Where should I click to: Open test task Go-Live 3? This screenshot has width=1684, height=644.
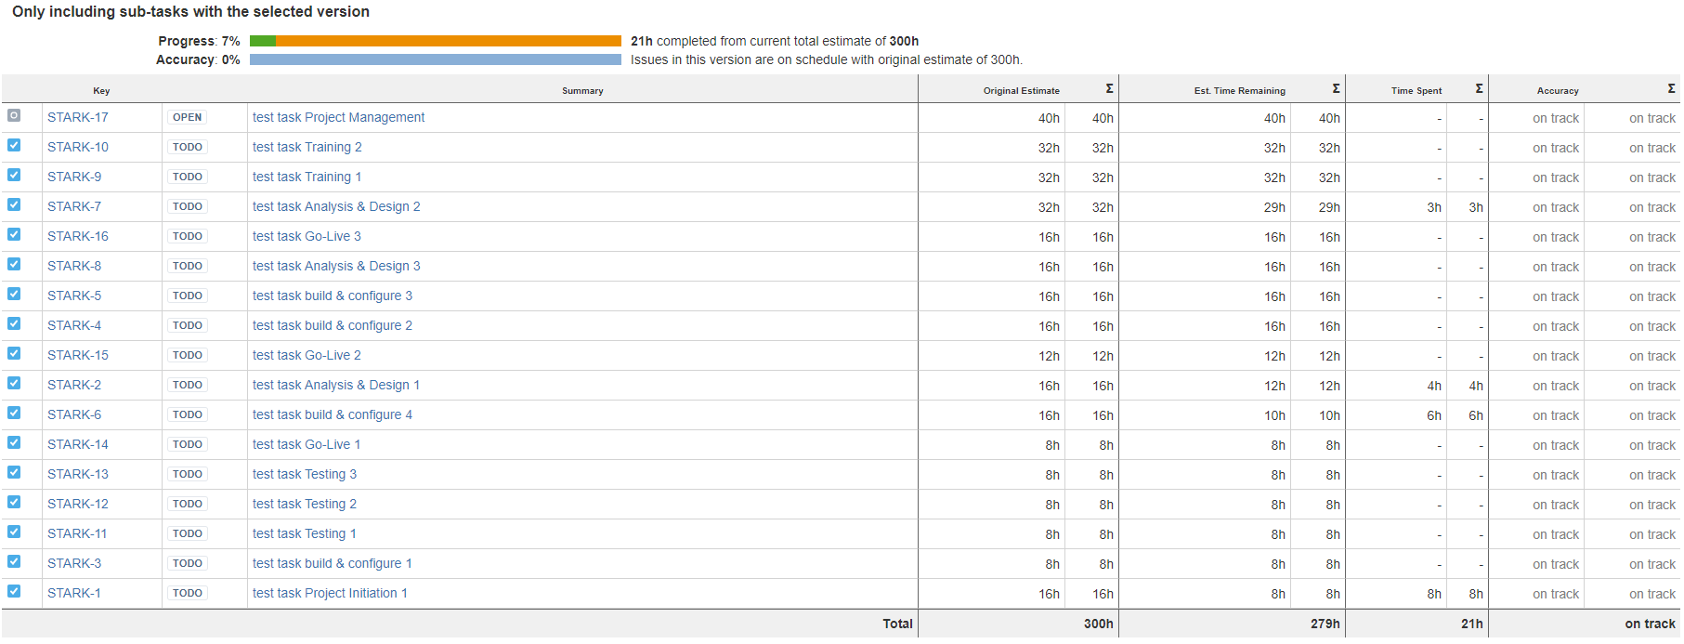(x=307, y=236)
